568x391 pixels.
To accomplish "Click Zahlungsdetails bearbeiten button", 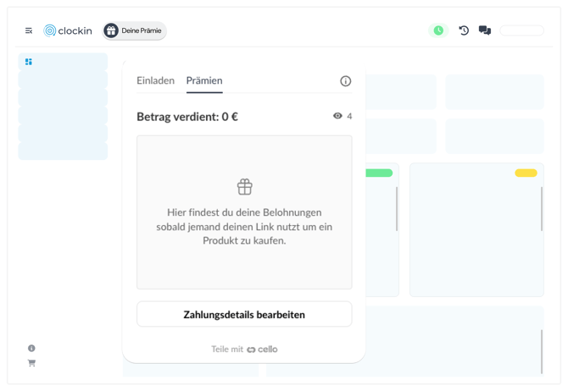I will (244, 314).
